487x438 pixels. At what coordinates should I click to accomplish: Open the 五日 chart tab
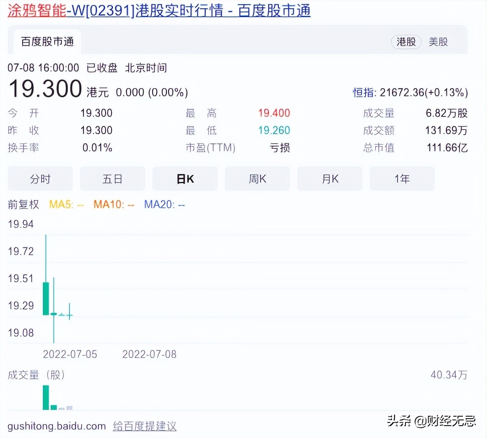pos(112,179)
